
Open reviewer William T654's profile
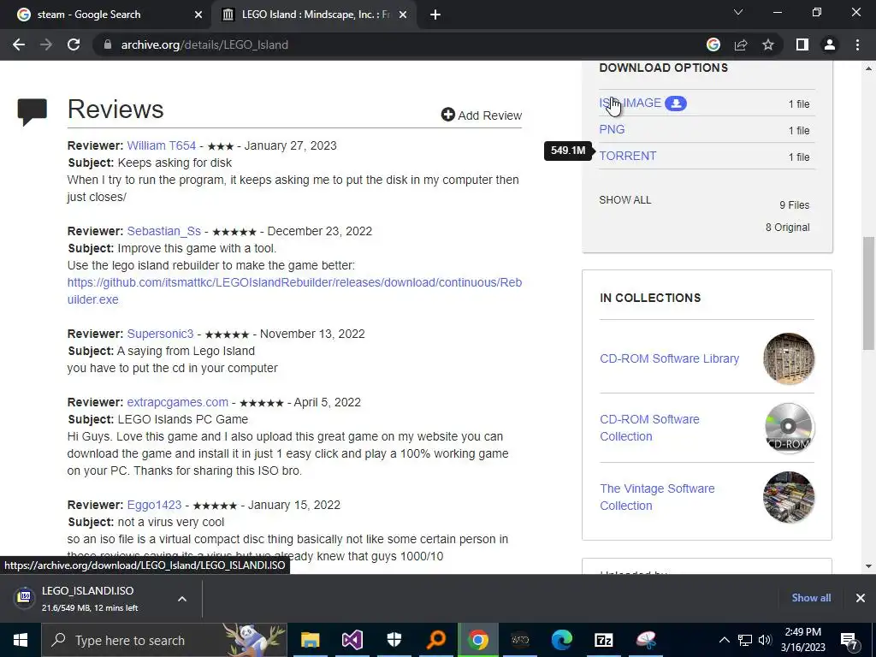(x=162, y=145)
